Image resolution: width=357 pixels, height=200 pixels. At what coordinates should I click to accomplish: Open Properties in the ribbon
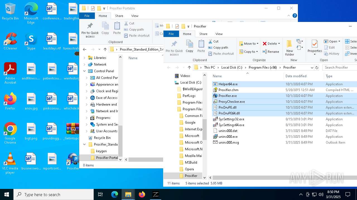click(315, 47)
